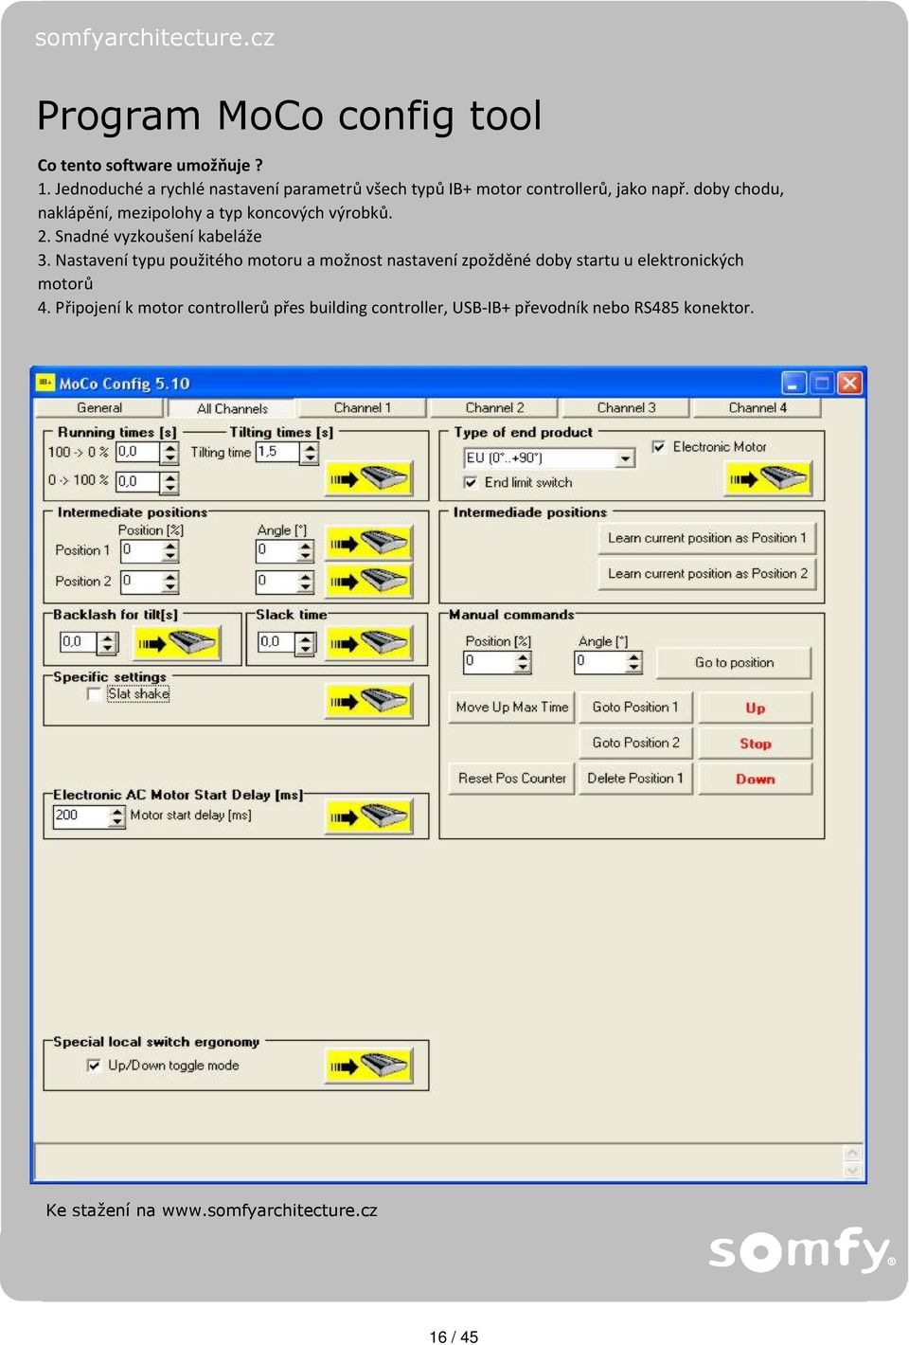Send Electronic AC Motor Start Delay

[x=369, y=816]
